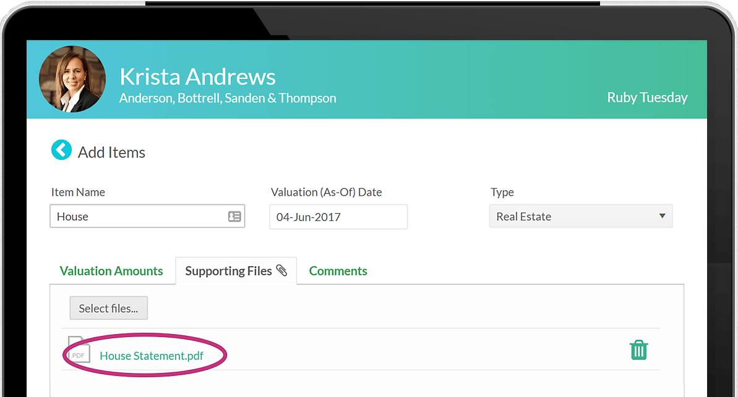Click the PDF file type icon

pos(79,350)
